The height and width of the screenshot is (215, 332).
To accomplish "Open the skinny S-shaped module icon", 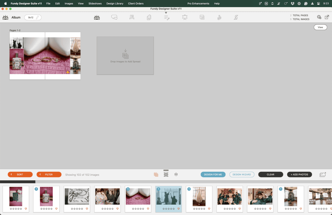I will click(236, 18).
